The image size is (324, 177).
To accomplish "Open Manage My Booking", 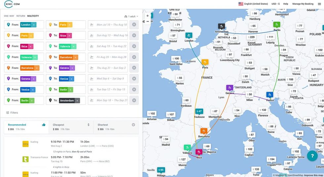I will (303, 4).
